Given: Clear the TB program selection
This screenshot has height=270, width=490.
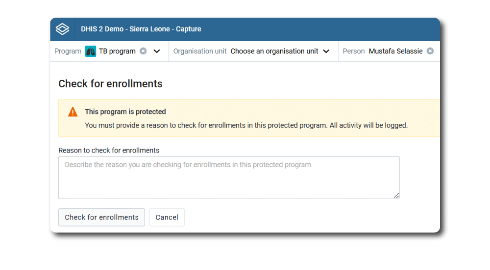Looking at the screenshot, I should (143, 51).
